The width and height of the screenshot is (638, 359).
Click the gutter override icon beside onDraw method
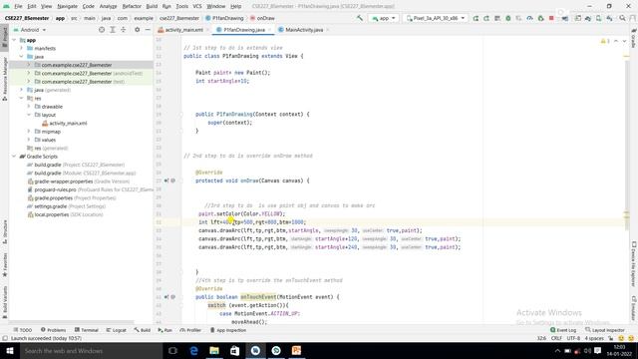pos(166,180)
